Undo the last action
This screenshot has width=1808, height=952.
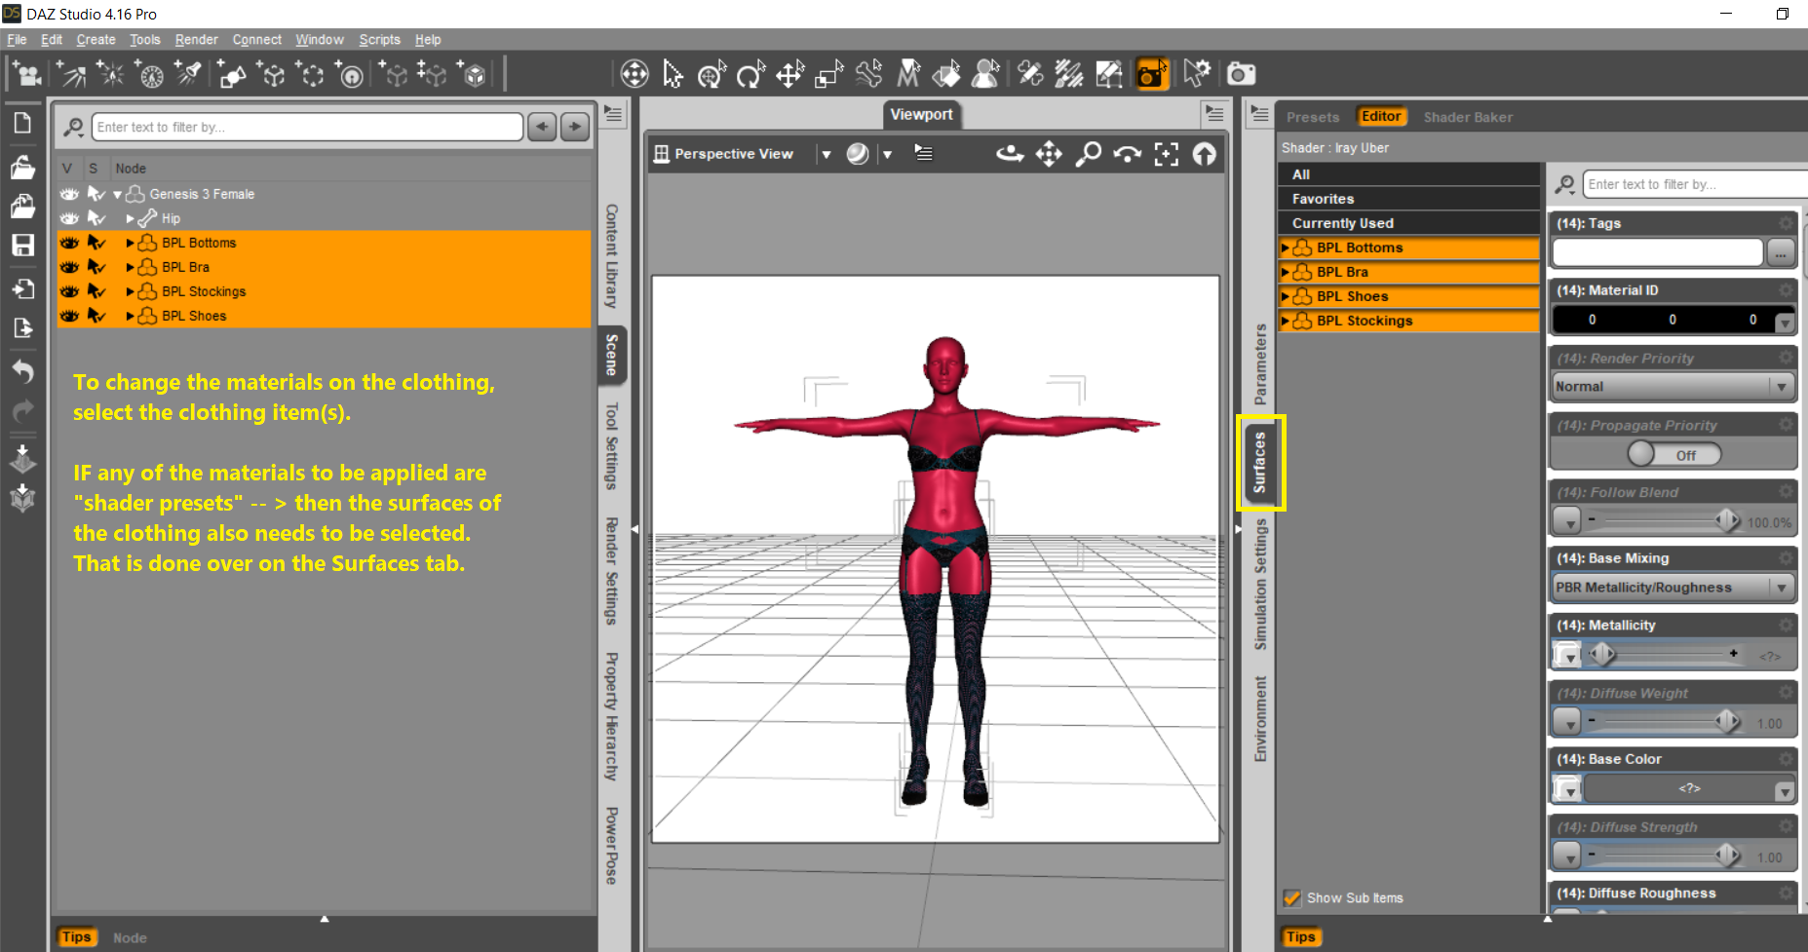click(22, 371)
